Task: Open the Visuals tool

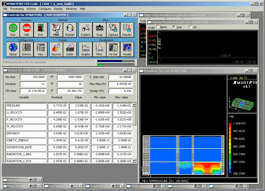Action: (x=127, y=49)
